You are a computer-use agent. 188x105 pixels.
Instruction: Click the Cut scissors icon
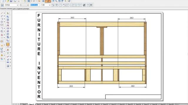point(19,1)
